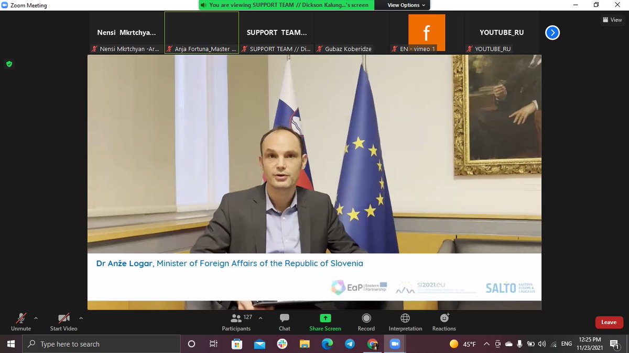Screen dimensions: 629x353
Task: Open the Mail app in the taskbar
Action: [x=259, y=344]
